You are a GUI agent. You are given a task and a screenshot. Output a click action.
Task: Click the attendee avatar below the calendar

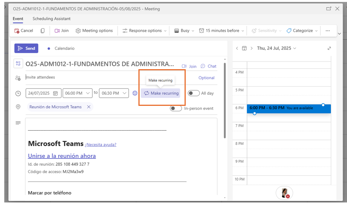click(284, 193)
